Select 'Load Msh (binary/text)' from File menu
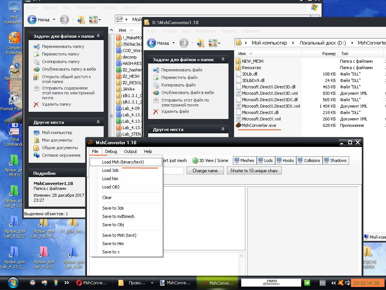 click(x=123, y=162)
